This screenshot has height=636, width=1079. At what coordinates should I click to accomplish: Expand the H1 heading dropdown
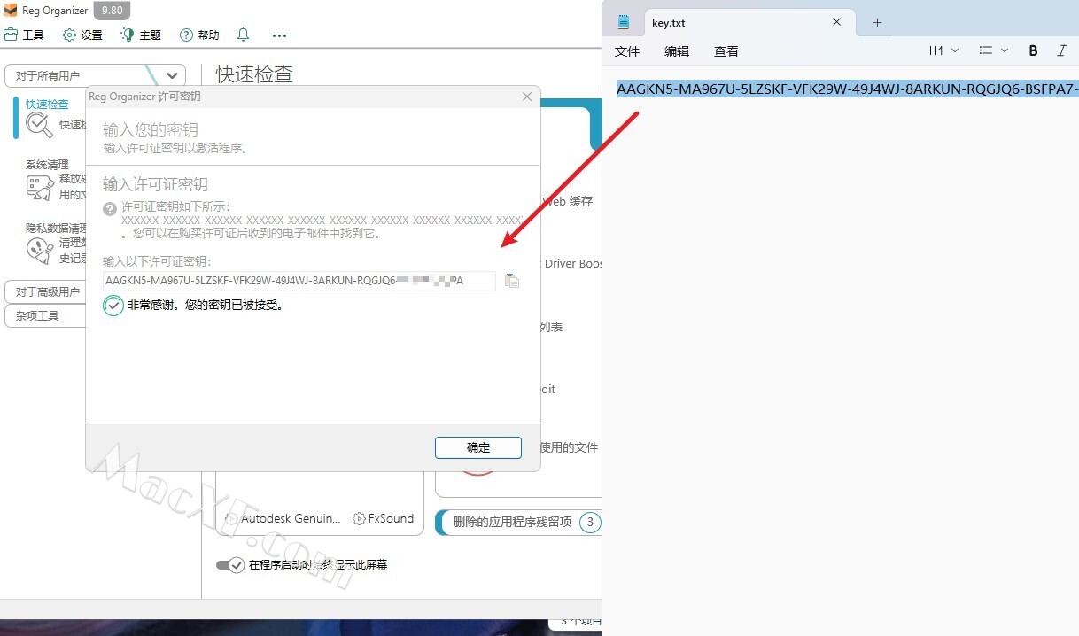tap(943, 51)
